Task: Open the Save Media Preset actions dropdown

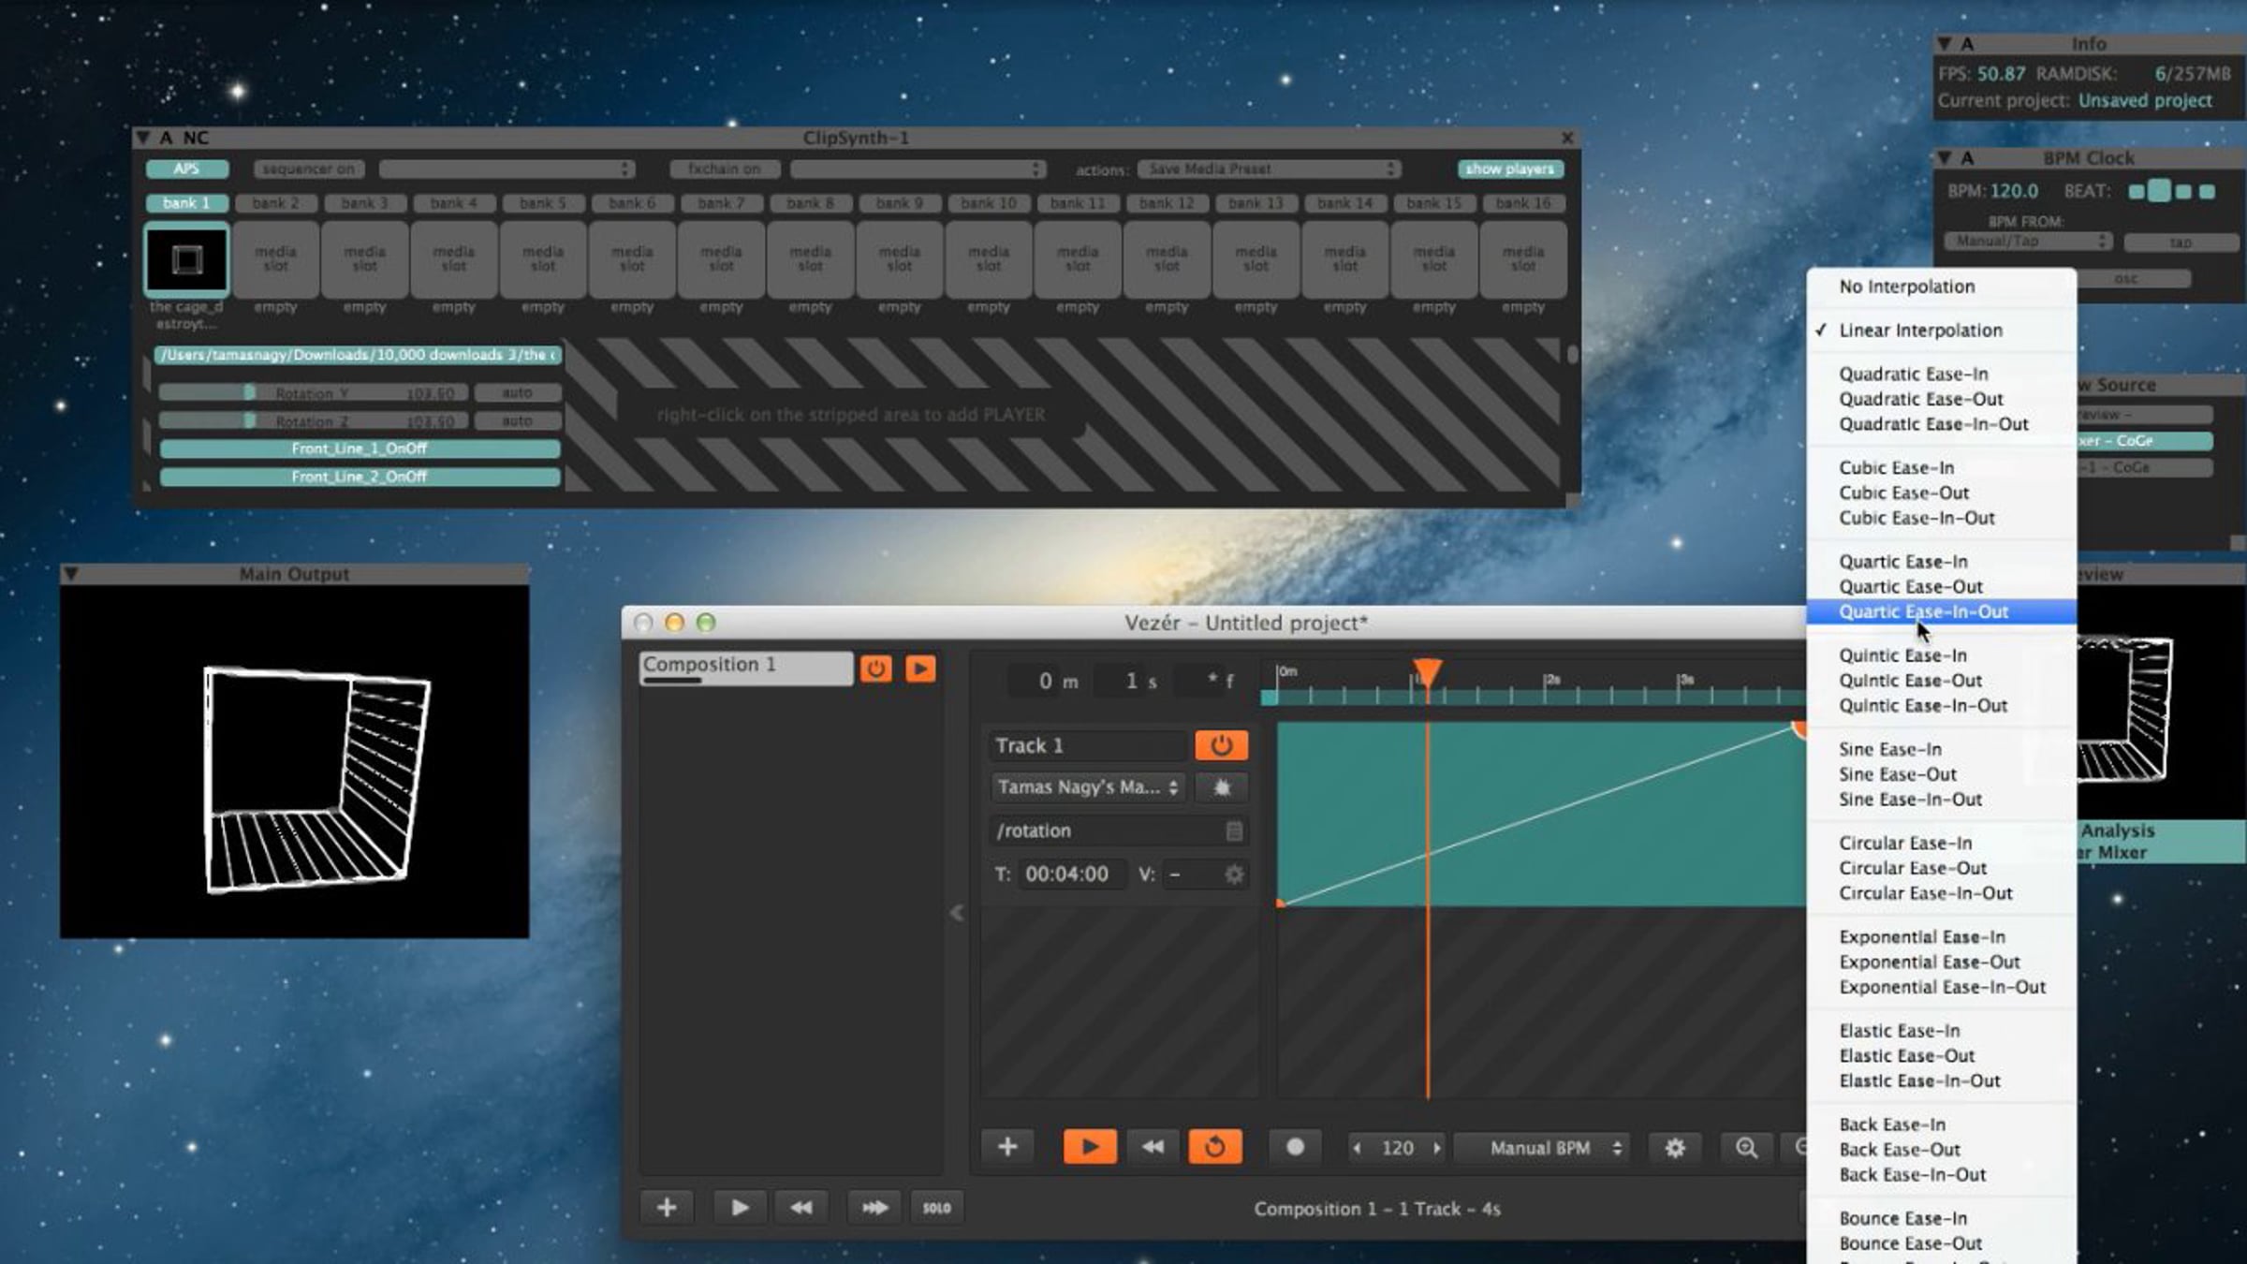Action: [x=1269, y=169]
